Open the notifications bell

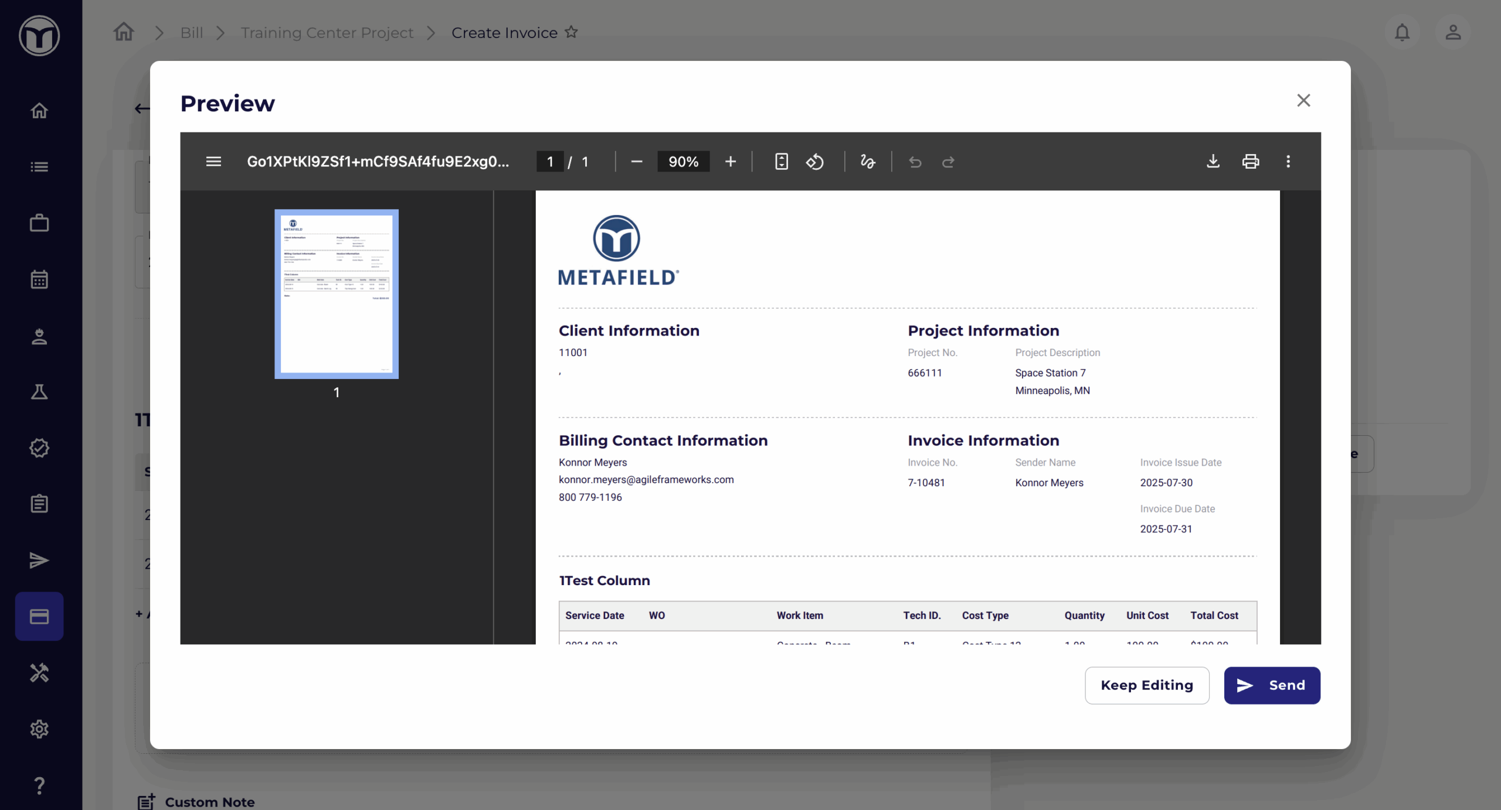pos(1402,32)
